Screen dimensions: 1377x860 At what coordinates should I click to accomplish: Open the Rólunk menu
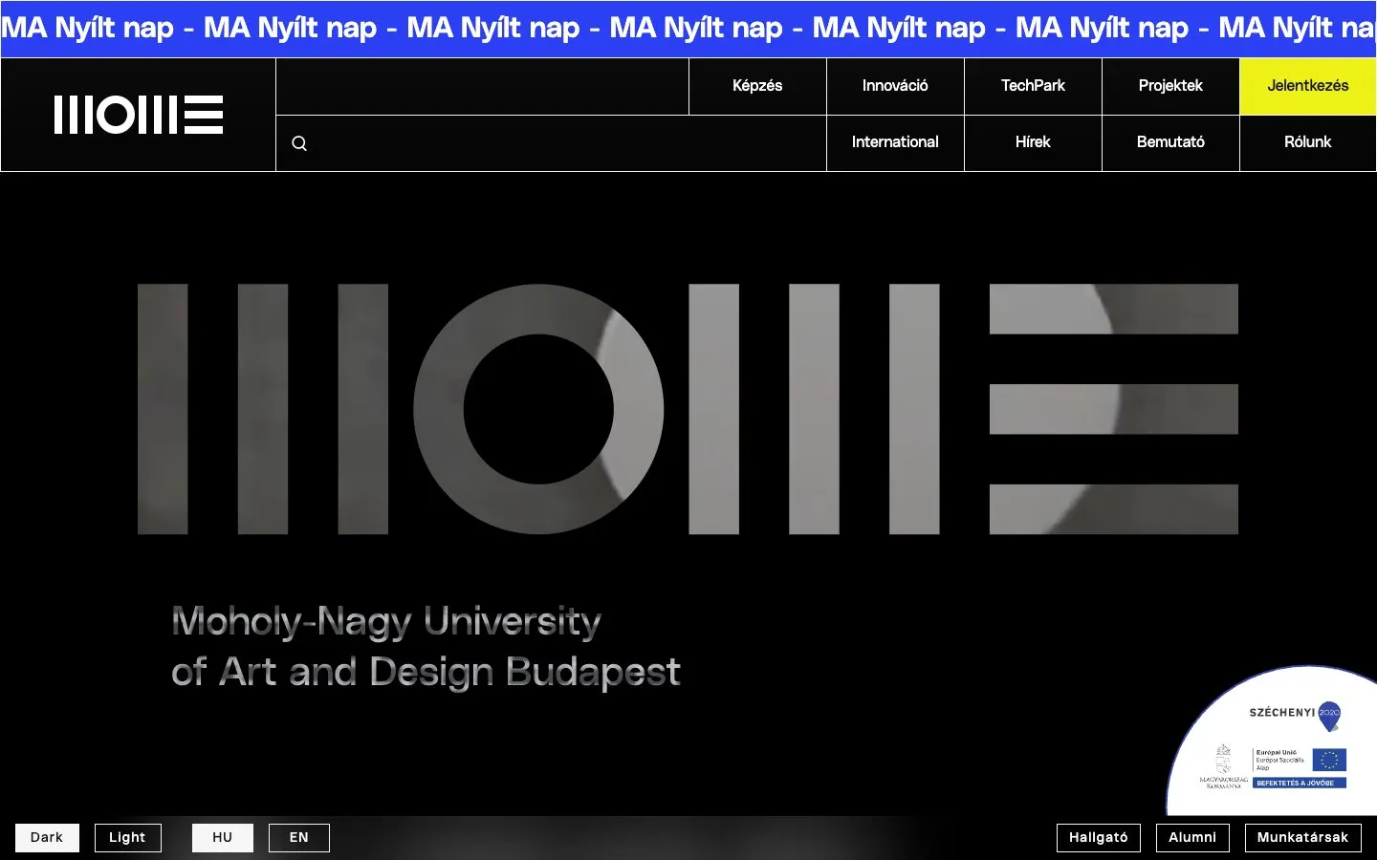[1308, 142]
